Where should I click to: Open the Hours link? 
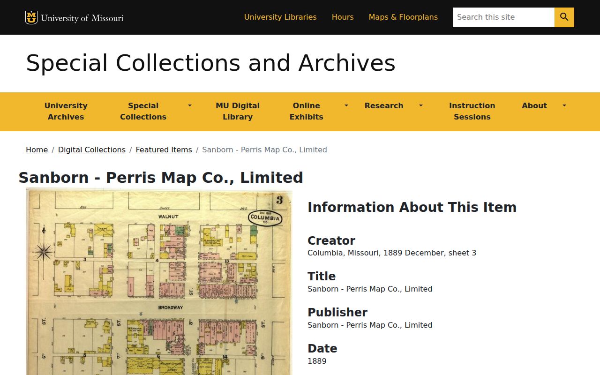pos(343,17)
